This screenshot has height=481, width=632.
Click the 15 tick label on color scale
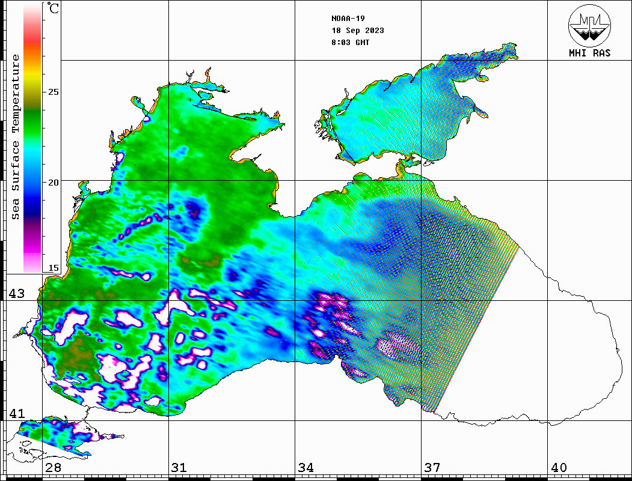[x=53, y=268]
